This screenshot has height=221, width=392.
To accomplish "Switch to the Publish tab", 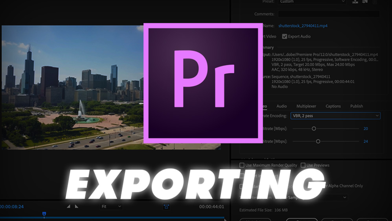I will (356, 106).
